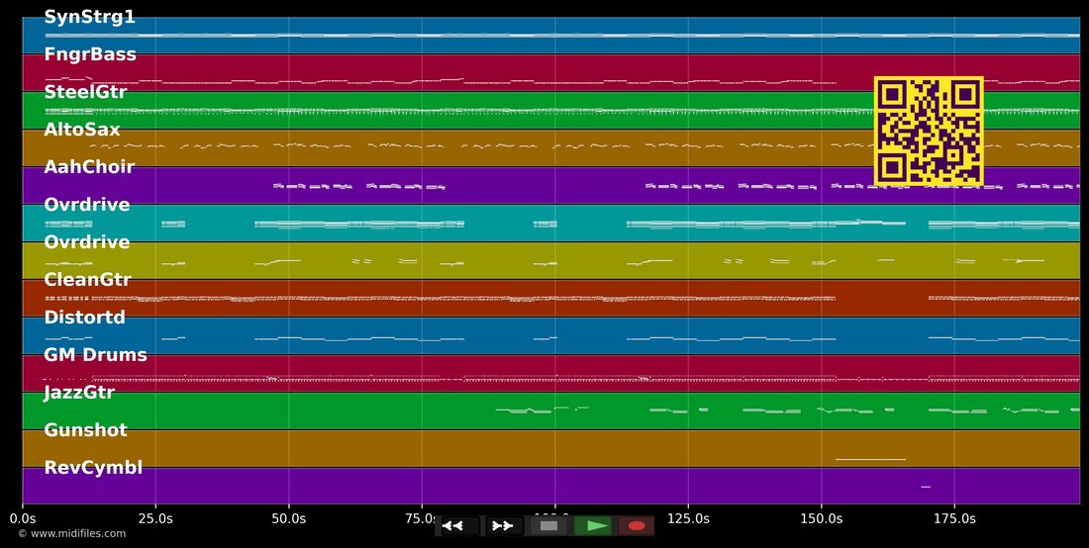Select the AltoSax track label
The height and width of the screenshot is (548, 1089).
82,130
